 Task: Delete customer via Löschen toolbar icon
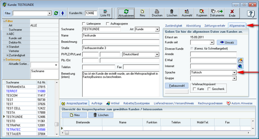[x=172, y=13]
